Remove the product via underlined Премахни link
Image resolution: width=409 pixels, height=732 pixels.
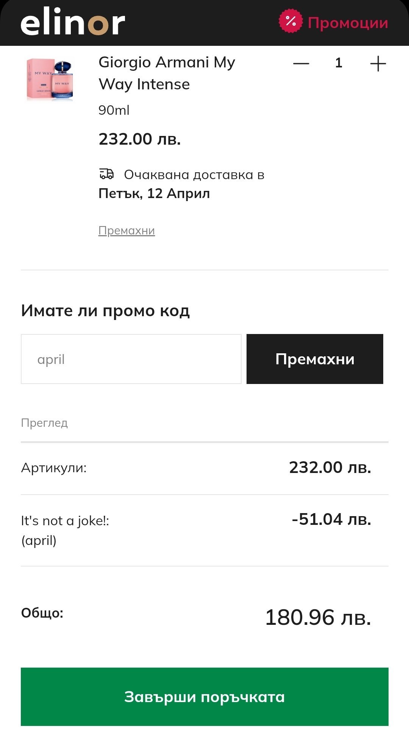pos(126,230)
